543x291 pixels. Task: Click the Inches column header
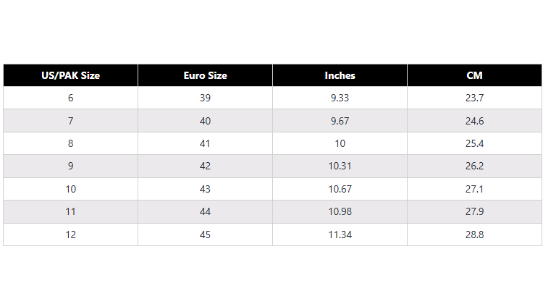click(x=340, y=75)
